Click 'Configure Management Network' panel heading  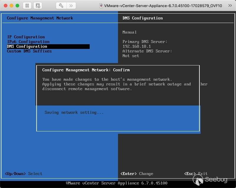(x=40, y=18)
